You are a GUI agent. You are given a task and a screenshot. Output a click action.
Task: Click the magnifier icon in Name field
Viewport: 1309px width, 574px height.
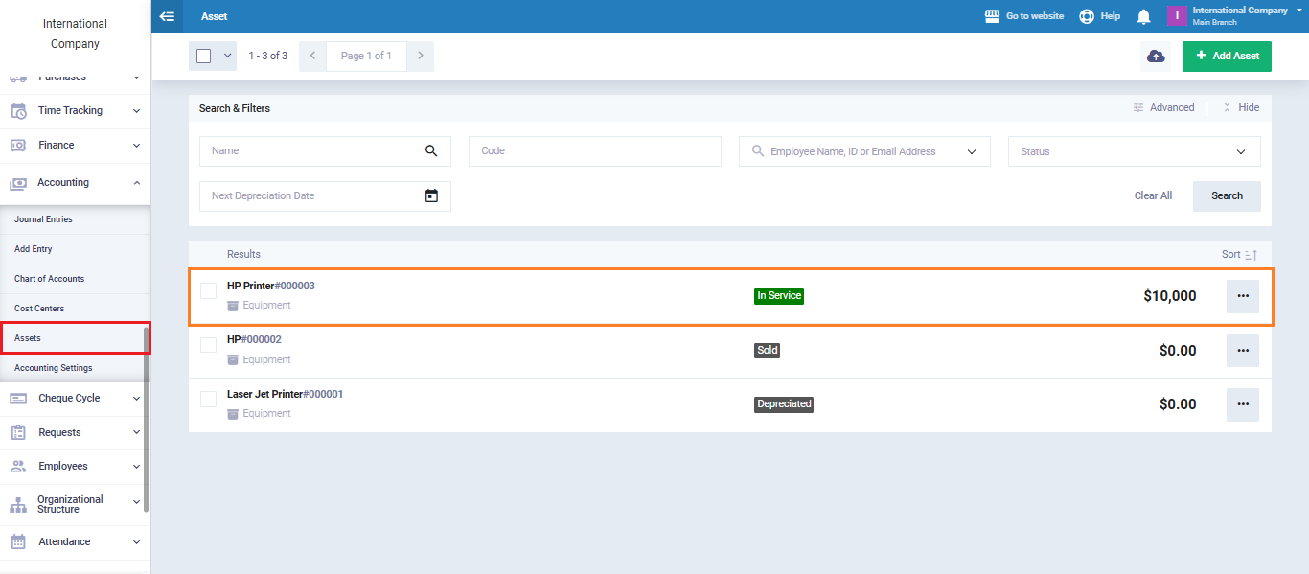431,150
